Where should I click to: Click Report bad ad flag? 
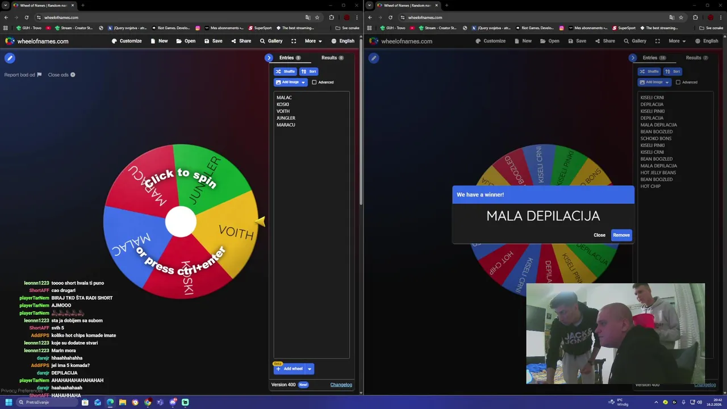(x=23, y=75)
